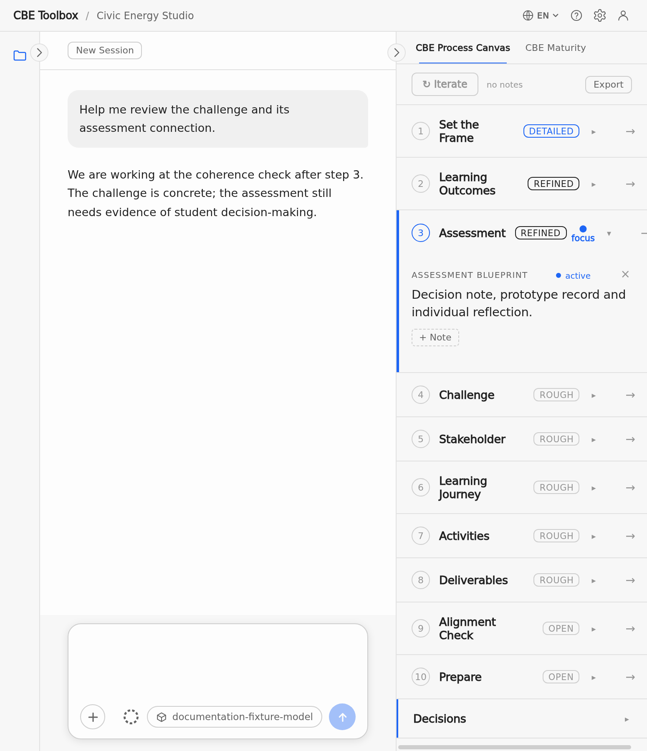Screen dimensions: 647x751
Task: Toggle the Assessment focus indicator
Action: pyautogui.click(x=583, y=234)
